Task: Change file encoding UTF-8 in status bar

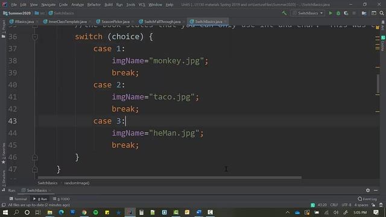Action: pos(346,205)
